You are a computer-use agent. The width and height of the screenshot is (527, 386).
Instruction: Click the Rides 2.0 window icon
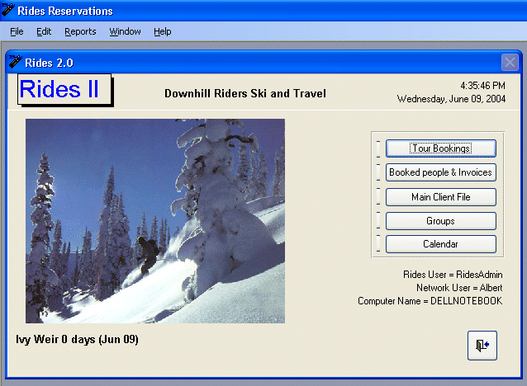[x=15, y=62]
